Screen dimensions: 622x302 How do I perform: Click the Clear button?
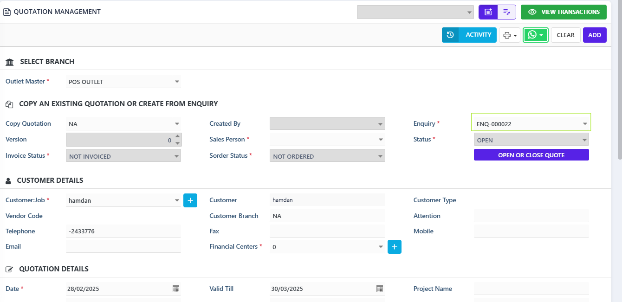click(x=565, y=35)
